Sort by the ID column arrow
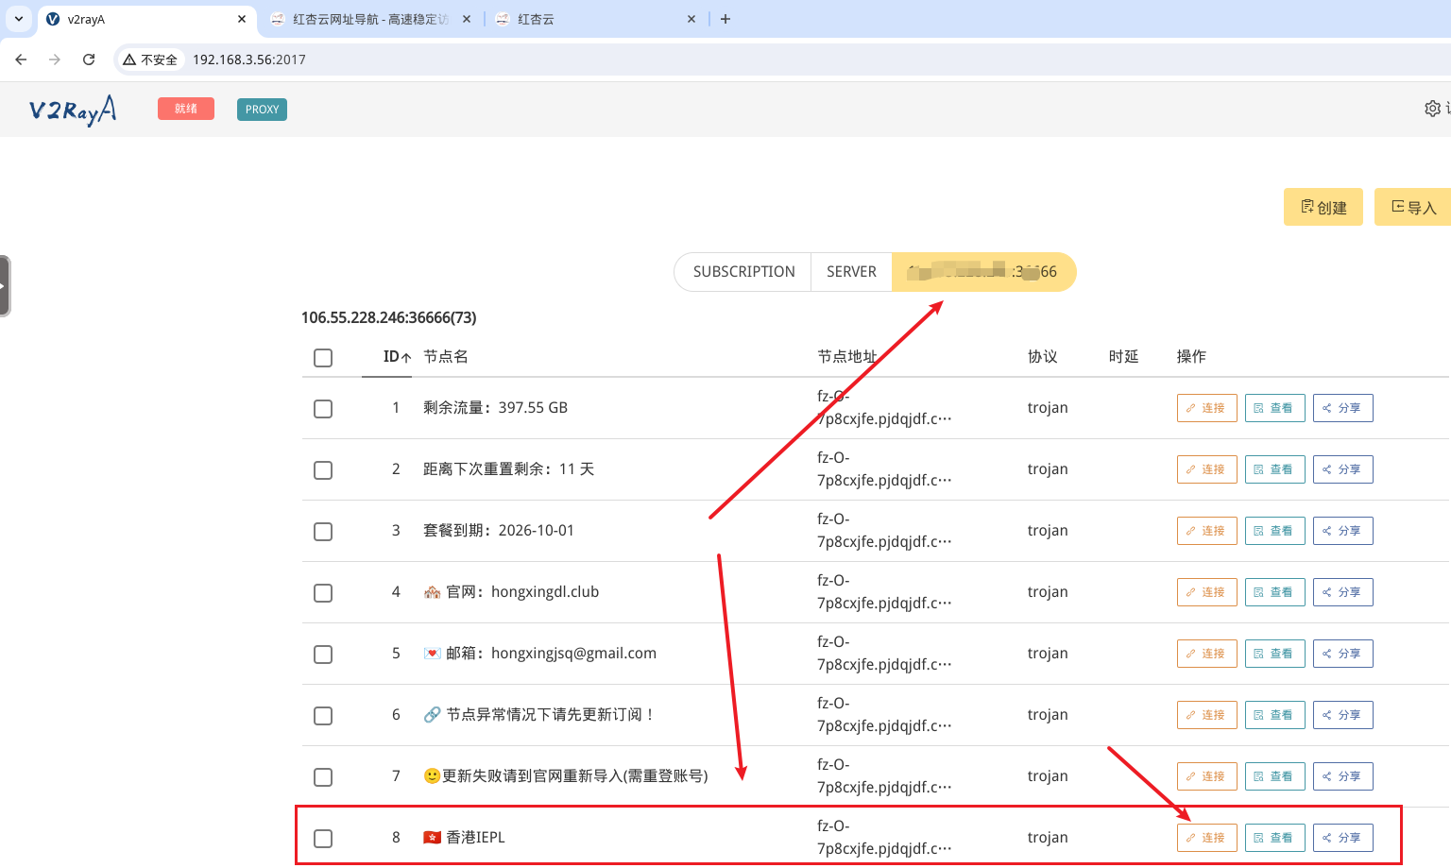This screenshot has width=1451, height=868. (x=405, y=358)
